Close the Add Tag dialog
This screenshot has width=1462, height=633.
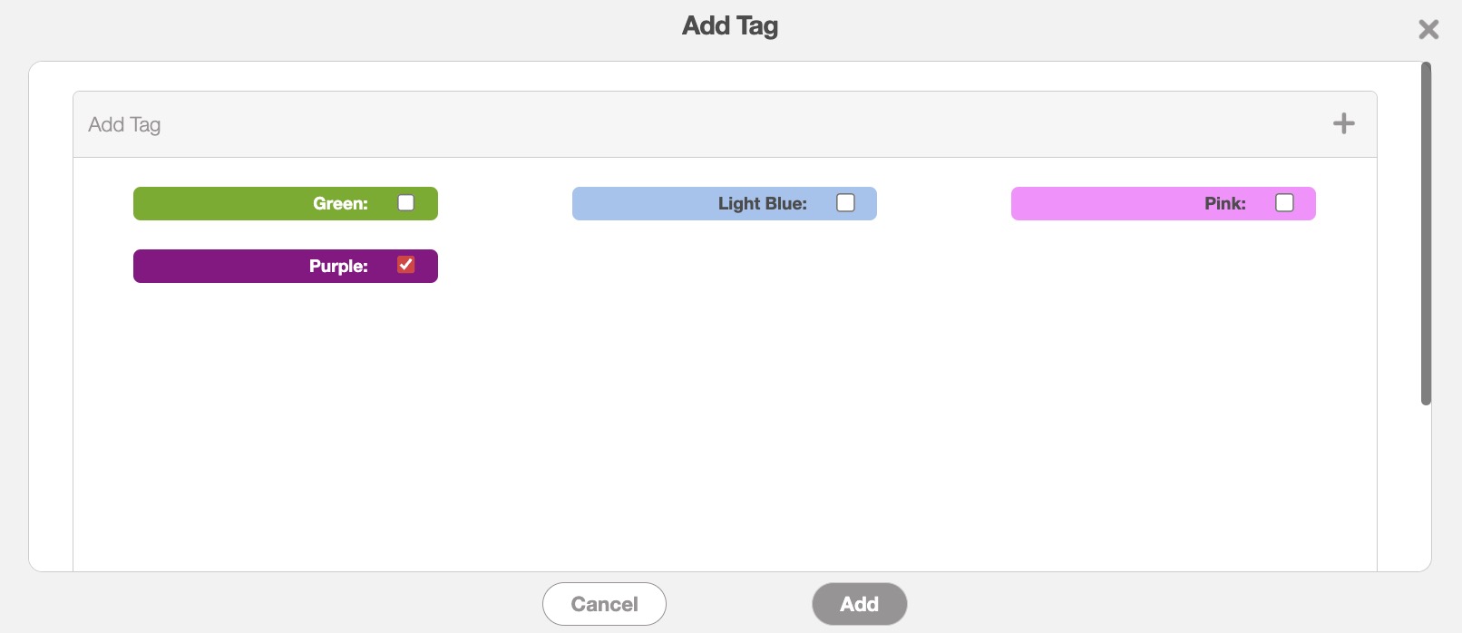1428,30
